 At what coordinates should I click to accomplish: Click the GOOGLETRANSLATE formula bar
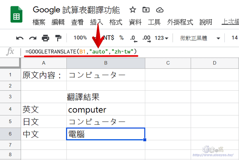pos(81,52)
